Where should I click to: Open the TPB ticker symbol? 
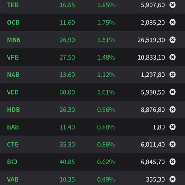point(13,5)
